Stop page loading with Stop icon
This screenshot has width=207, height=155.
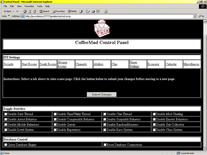point(25,11)
